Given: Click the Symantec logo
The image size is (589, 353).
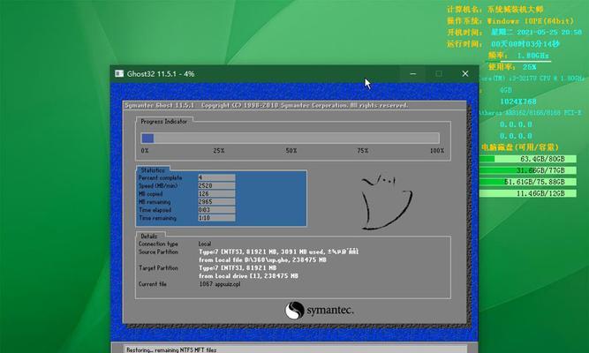Looking at the screenshot, I should click(319, 311).
